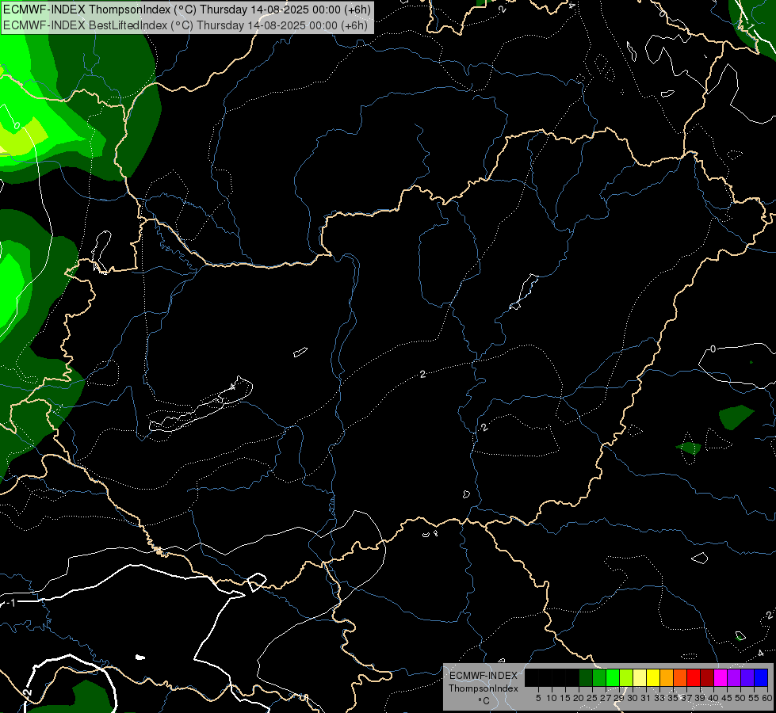Choose the bright red 37–39 legend swatch

(694, 677)
